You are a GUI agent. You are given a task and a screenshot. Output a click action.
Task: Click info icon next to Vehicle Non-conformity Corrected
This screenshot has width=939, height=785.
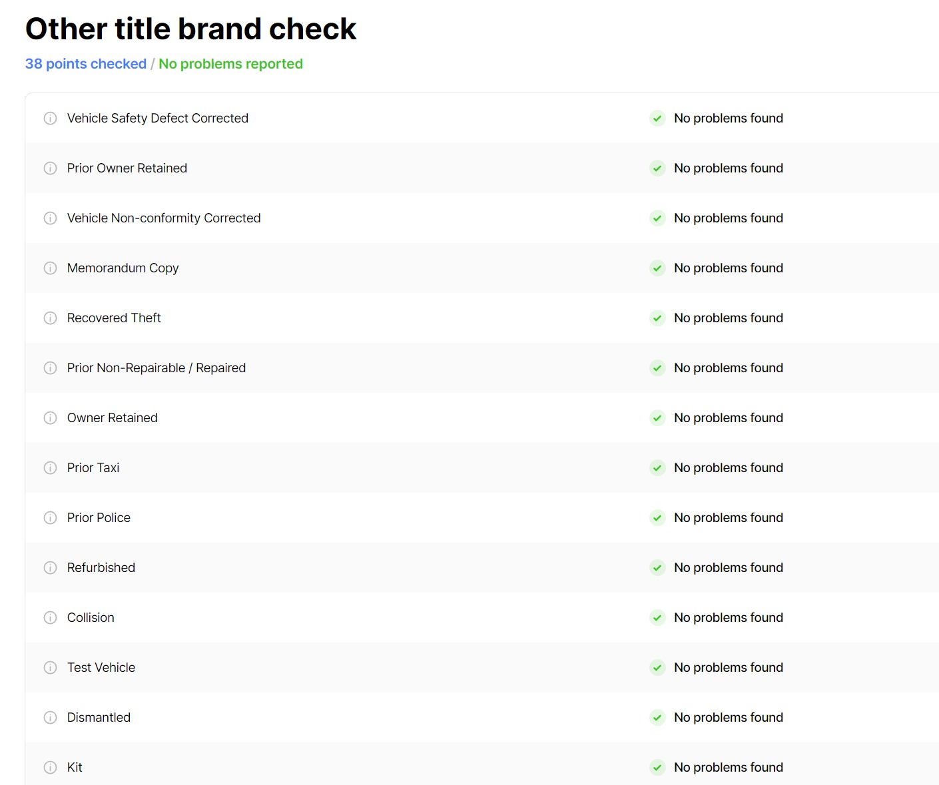[50, 218]
